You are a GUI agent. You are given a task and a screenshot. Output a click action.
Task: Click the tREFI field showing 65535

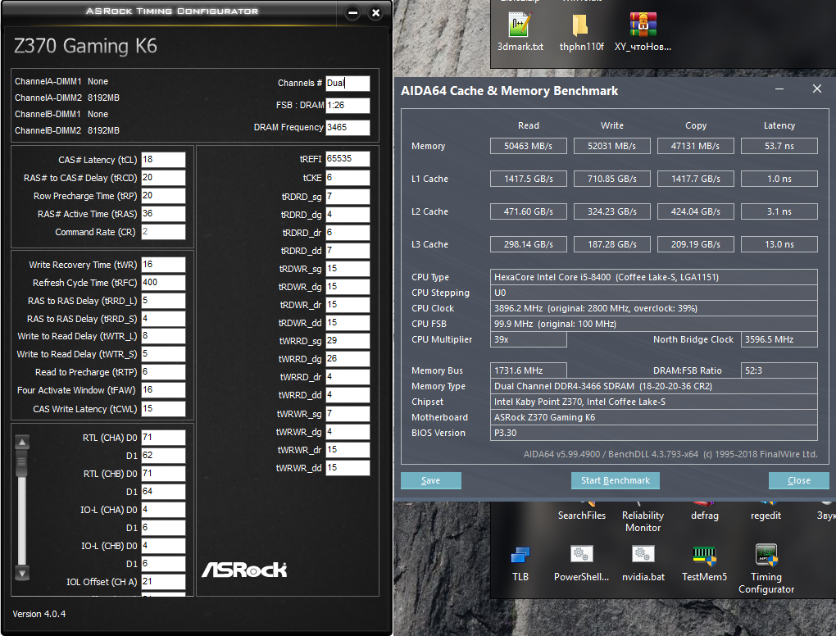(x=348, y=159)
